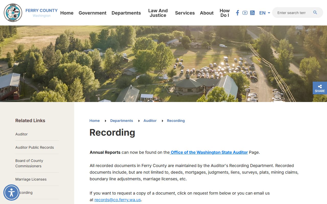Click the Share button on the right edge

point(320,88)
